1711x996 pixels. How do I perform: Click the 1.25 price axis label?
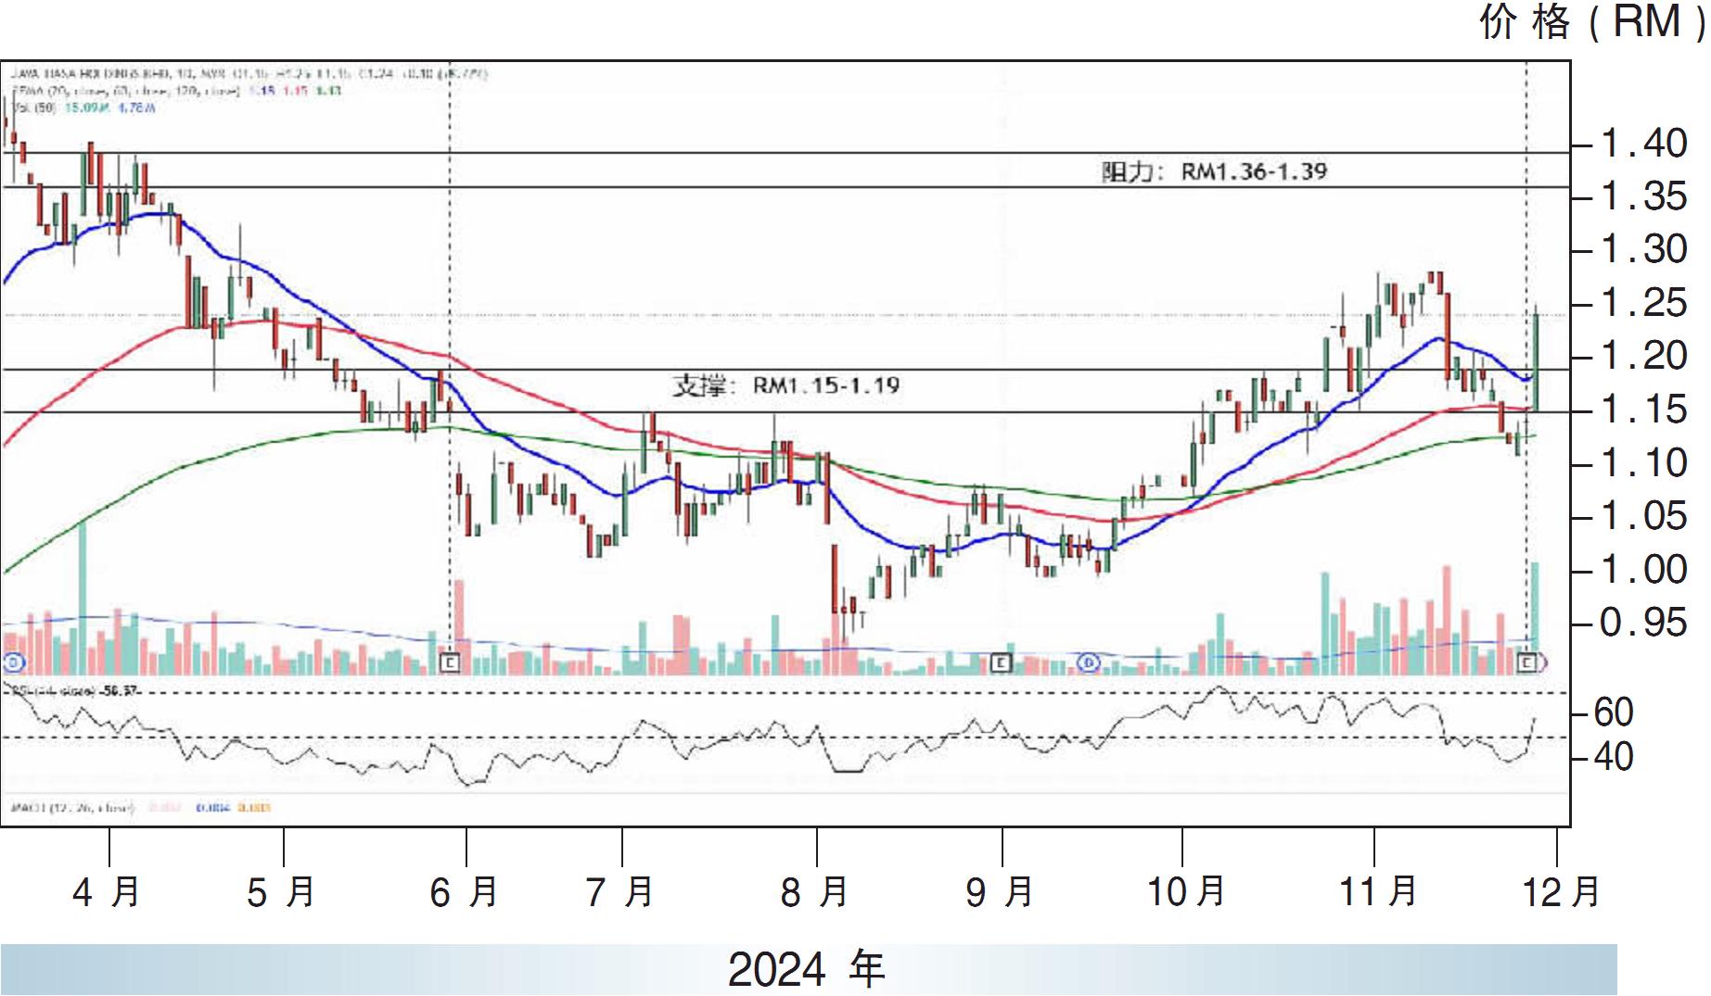pyautogui.click(x=1644, y=303)
